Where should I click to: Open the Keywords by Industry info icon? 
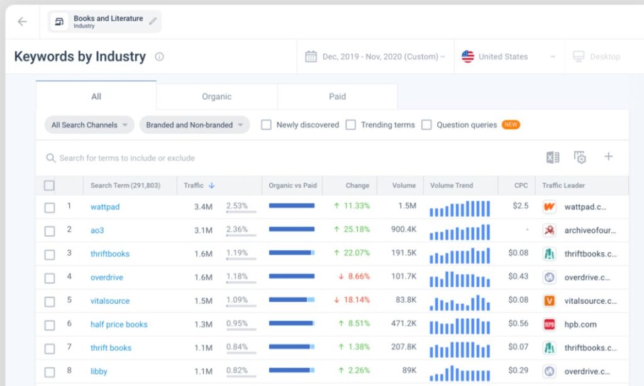[x=159, y=56]
